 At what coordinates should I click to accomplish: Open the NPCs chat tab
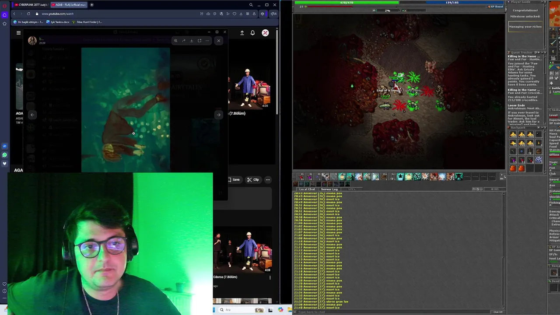coord(351,189)
